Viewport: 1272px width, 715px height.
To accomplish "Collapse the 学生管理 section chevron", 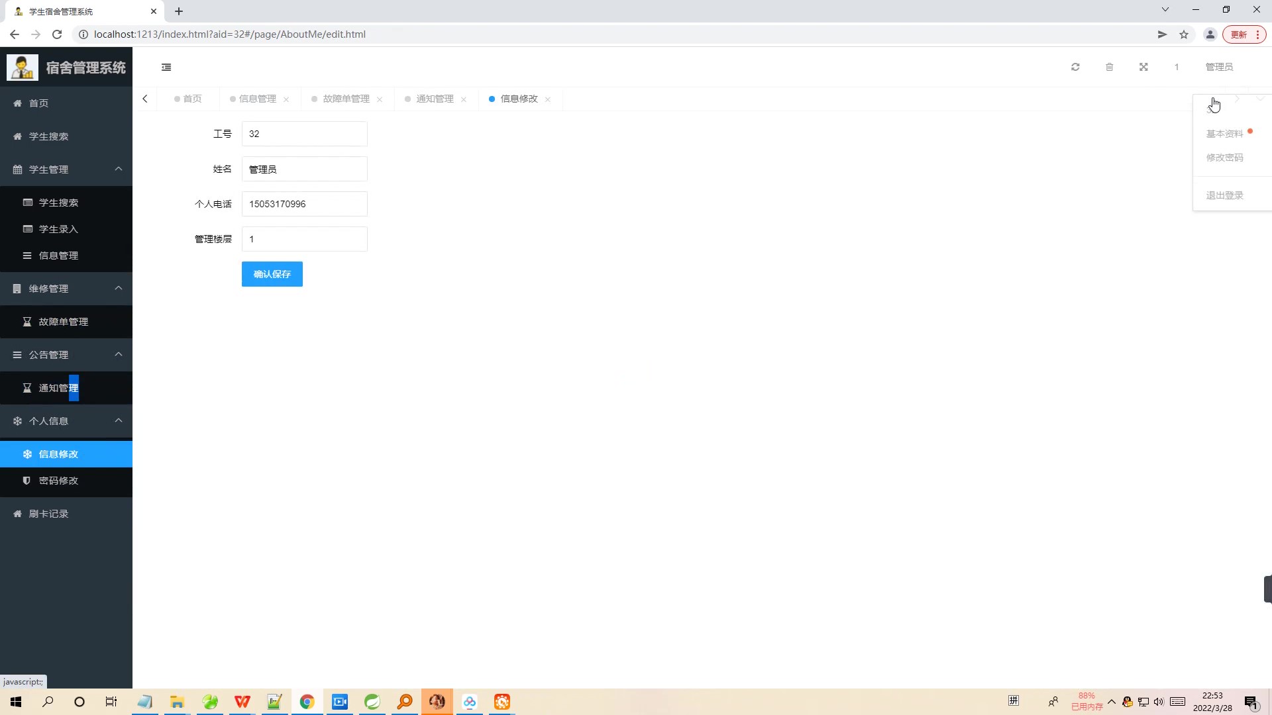I will pos(119,169).
